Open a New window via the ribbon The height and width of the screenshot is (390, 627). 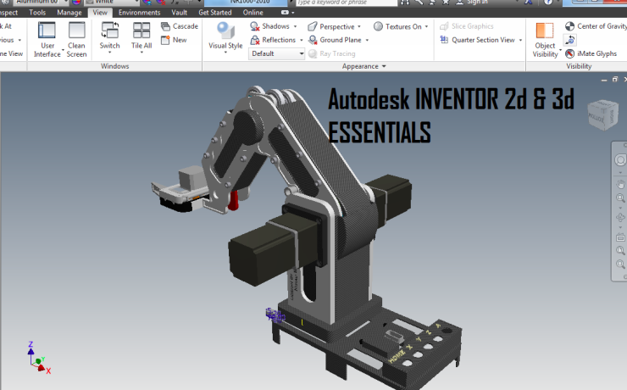174,40
